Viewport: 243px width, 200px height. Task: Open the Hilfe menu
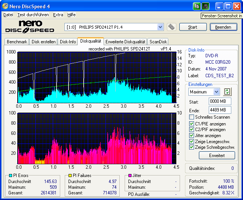pos(72,15)
